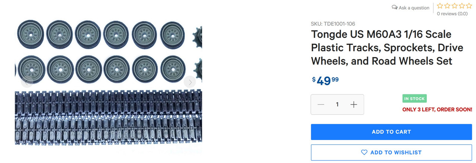Decrease quantity with the minus button
Image resolution: width=476 pixels, height=163 pixels.
pos(321,104)
